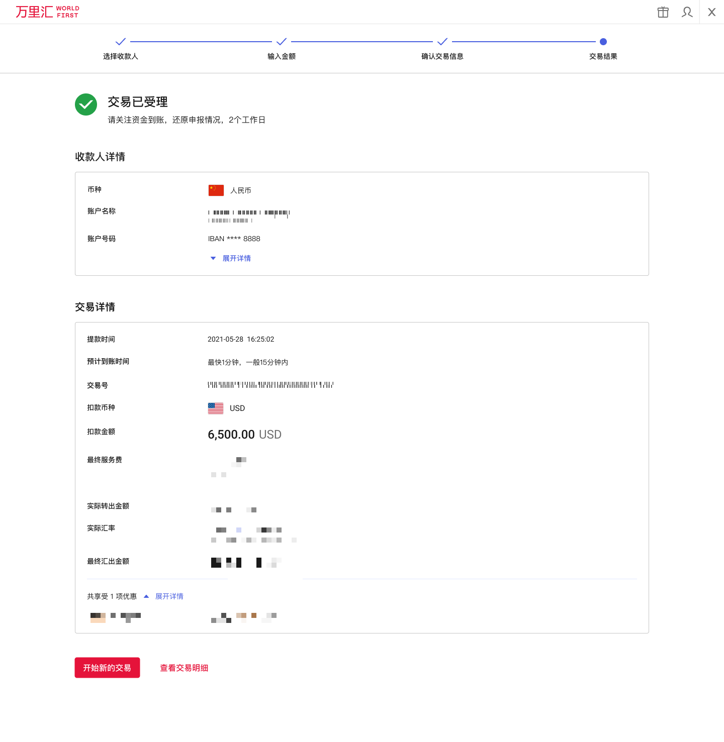This screenshot has width=724, height=742.
Task: Click the 开始新的交易 button
Action: point(107,668)
